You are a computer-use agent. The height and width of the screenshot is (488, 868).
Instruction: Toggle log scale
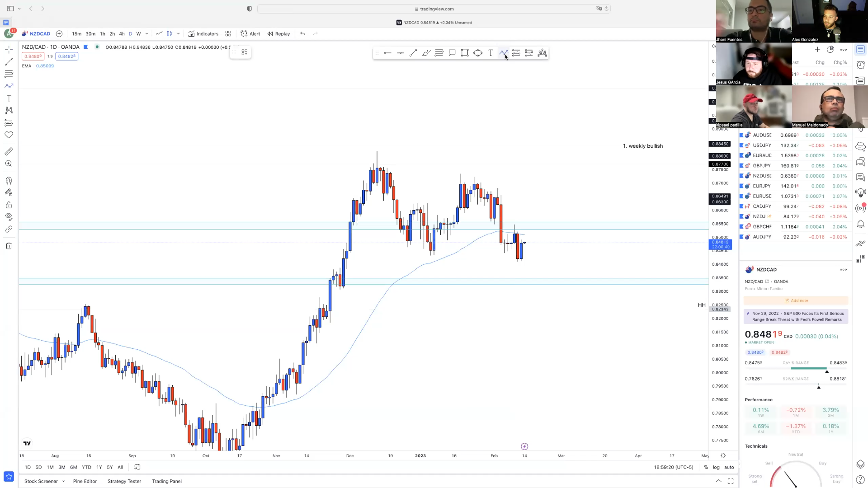[x=716, y=467]
